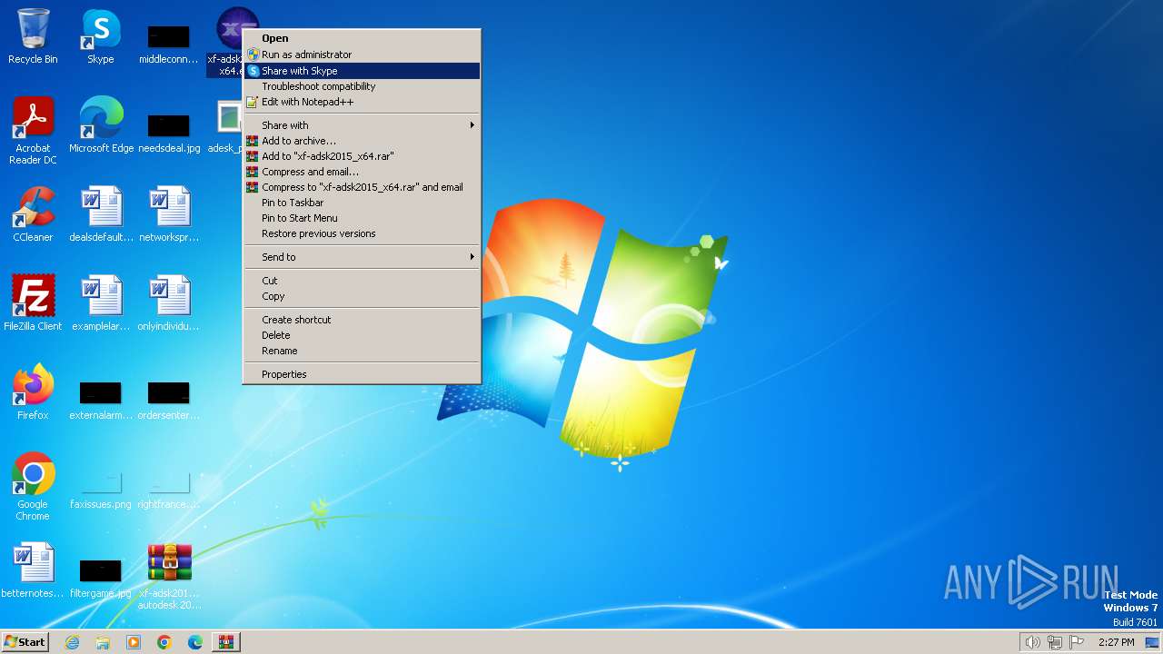Choose Delete in the context menu
Viewport: 1163px width, 654px height.
click(362, 335)
